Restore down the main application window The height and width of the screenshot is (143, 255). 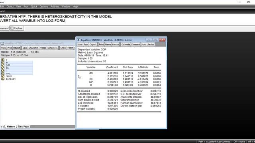[x=248, y=2]
